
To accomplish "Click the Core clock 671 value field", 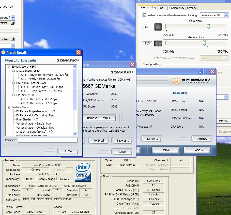I will click(147, 27).
